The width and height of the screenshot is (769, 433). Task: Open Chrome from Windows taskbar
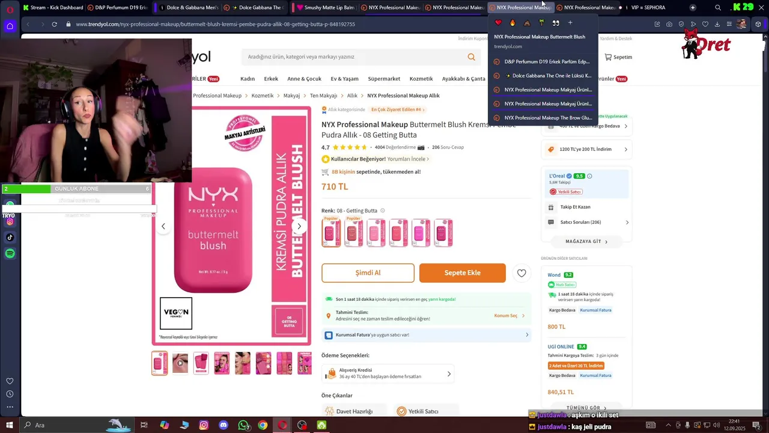263,425
